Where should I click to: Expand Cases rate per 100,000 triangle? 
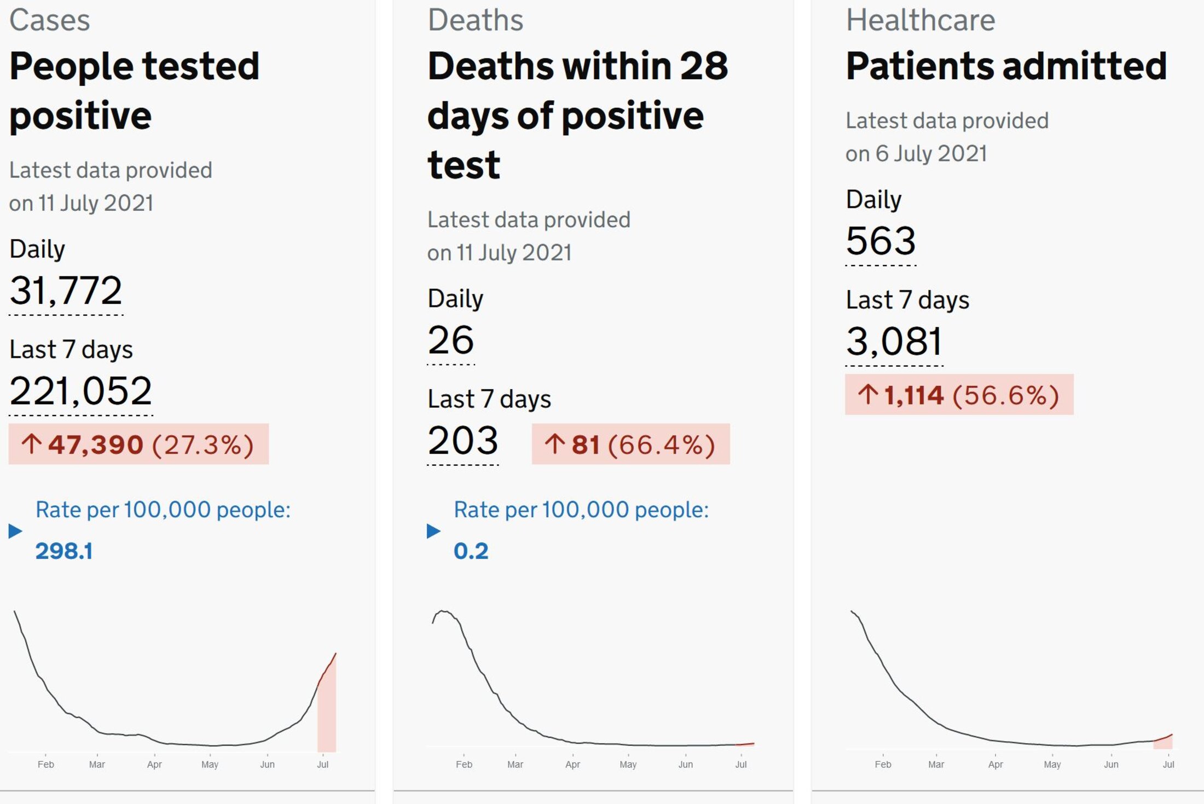(x=15, y=531)
